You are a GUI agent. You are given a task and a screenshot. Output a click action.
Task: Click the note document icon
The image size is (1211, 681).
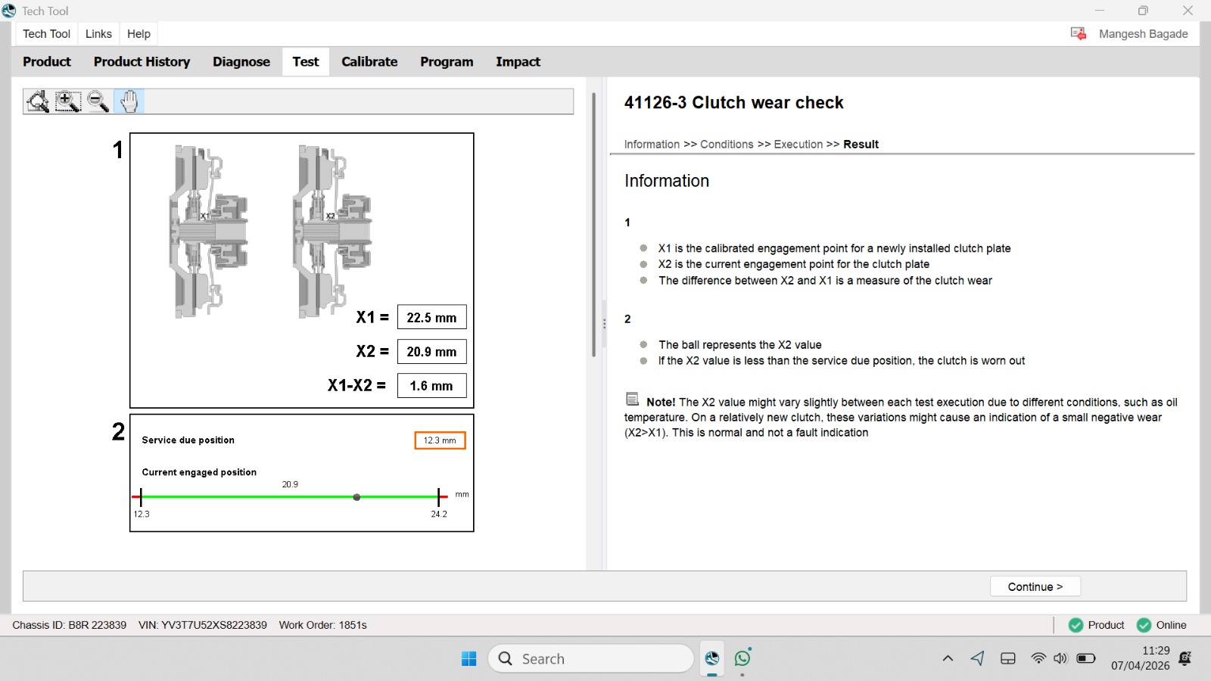633,399
